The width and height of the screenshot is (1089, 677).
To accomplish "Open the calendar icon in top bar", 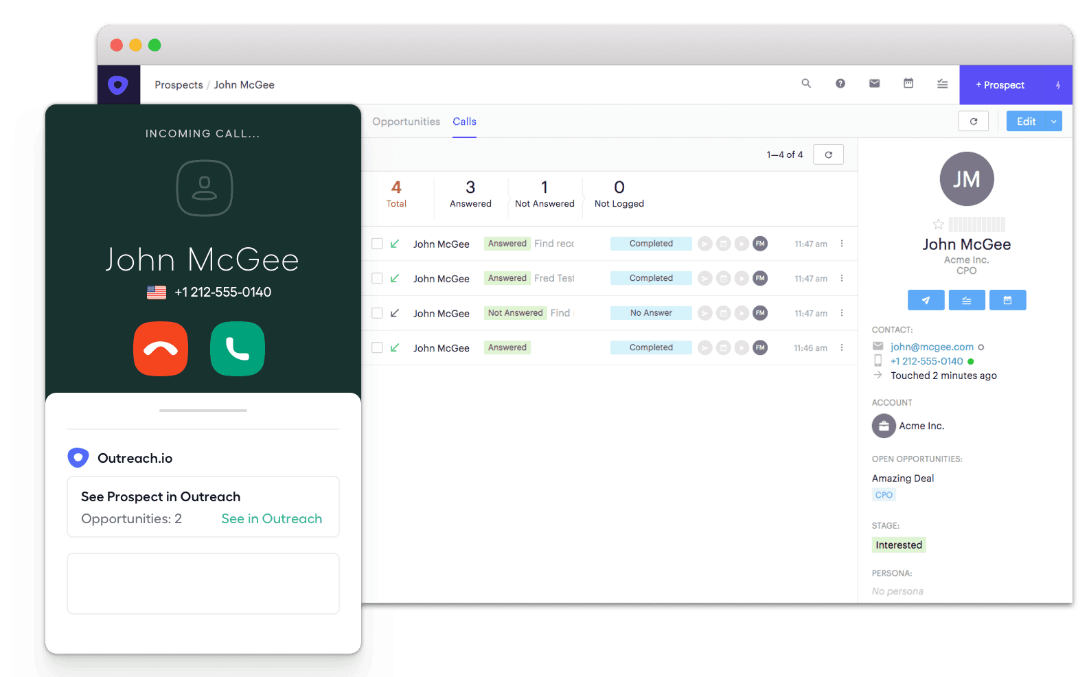I will tap(908, 84).
